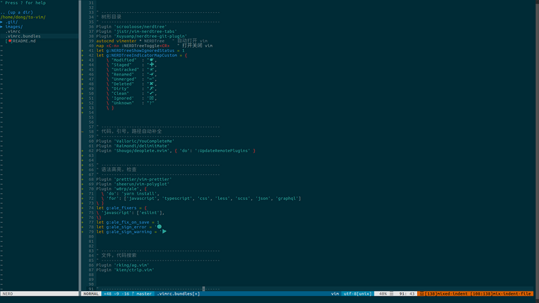The image size is (539, 303).
Task: Click the cursor block on line 91
Action: click(203, 289)
